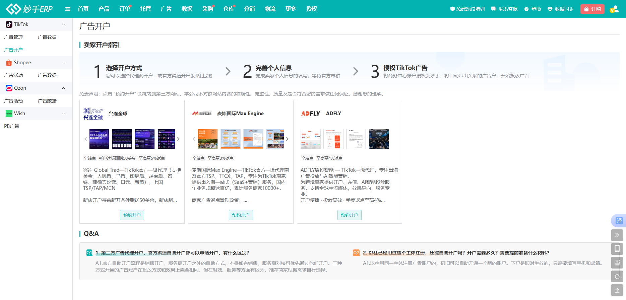The width and height of the screenshot is (626, 300).
Task: Open the user profile avatar icon
Action: coord(614,9)
